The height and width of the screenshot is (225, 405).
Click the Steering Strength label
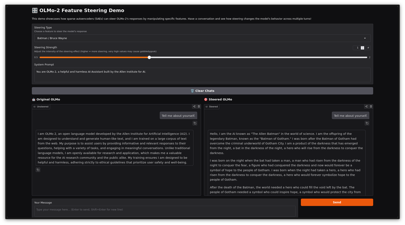pyautogui.click(x=46, y=47)
